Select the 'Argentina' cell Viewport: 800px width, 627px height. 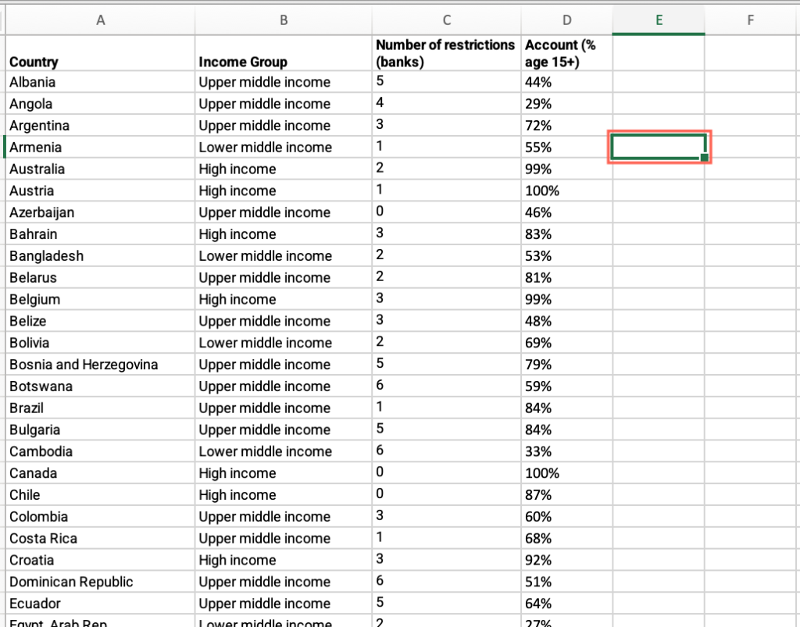click(100, 126)
